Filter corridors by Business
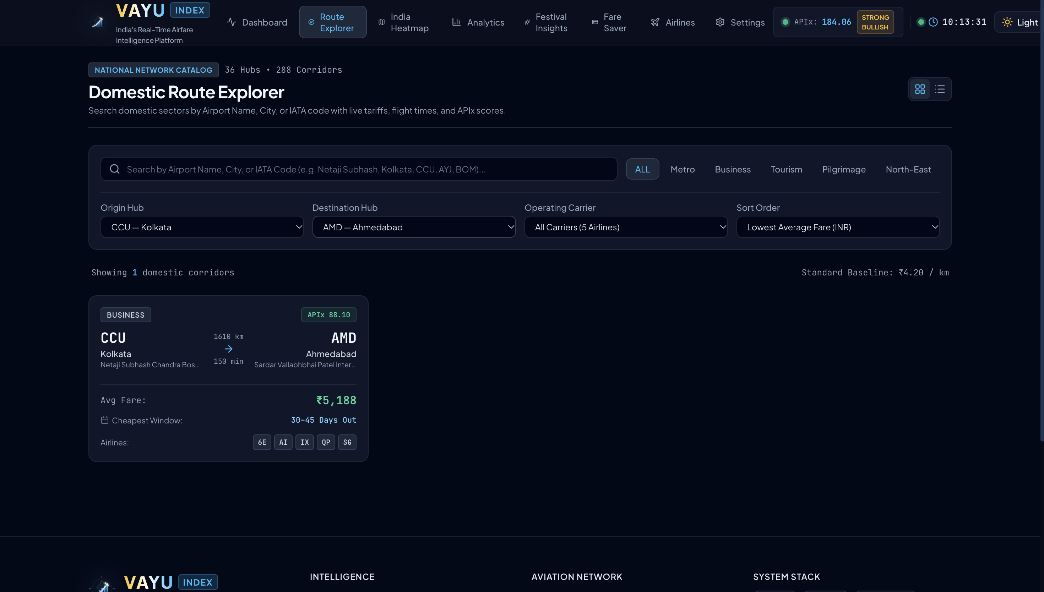The image size is (1044, 592). pos(733,169)
